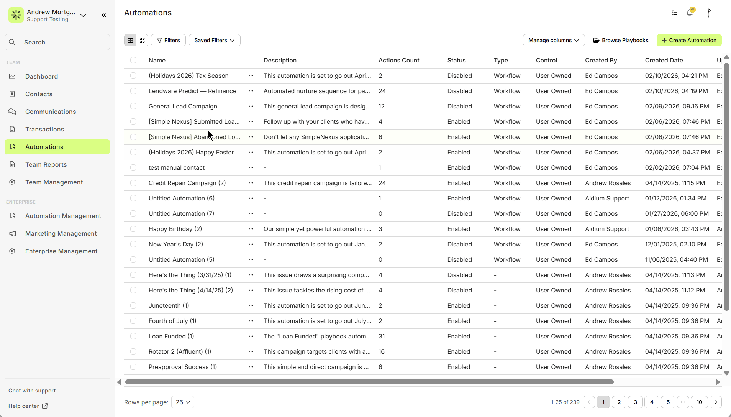
Task: Expand the Saved Filters dropdown
Action: [x=215, y=40]
